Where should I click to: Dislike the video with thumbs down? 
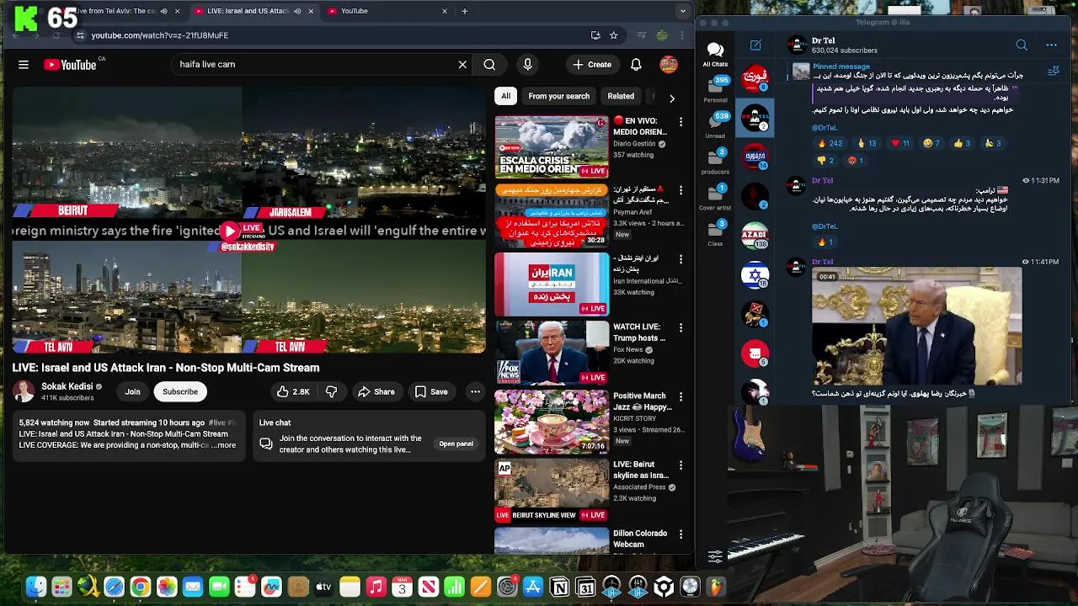331,391
